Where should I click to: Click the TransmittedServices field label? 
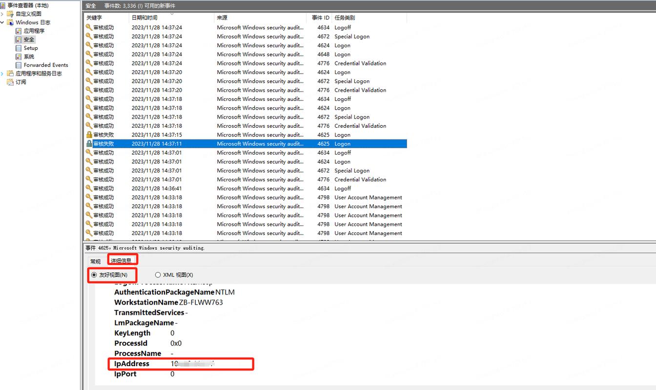pos(149,312)
